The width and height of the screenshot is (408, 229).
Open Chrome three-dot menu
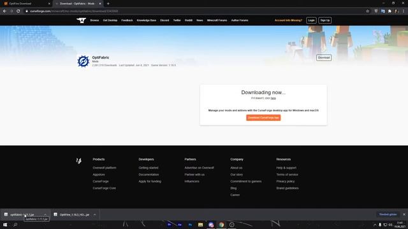(404, 11)
